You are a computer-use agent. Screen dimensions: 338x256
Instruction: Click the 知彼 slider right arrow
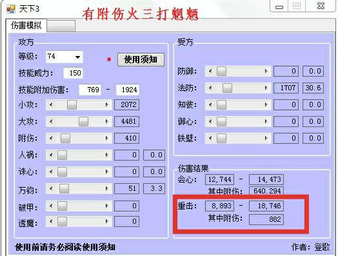266,104
